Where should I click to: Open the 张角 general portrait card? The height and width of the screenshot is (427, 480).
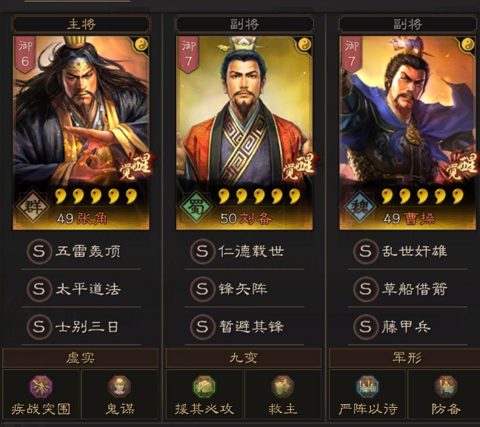81,132
